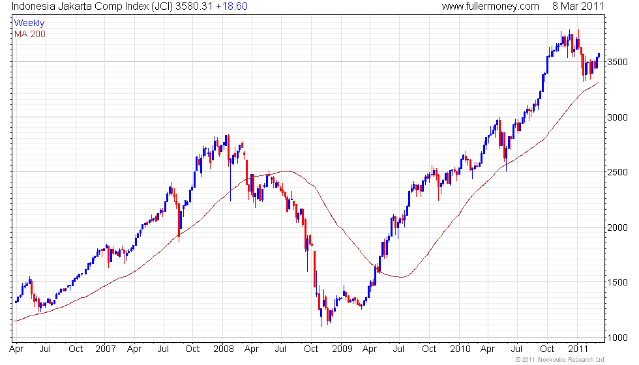
Task: Click the 1000 price axis label
Action: [x=617, y=338]
